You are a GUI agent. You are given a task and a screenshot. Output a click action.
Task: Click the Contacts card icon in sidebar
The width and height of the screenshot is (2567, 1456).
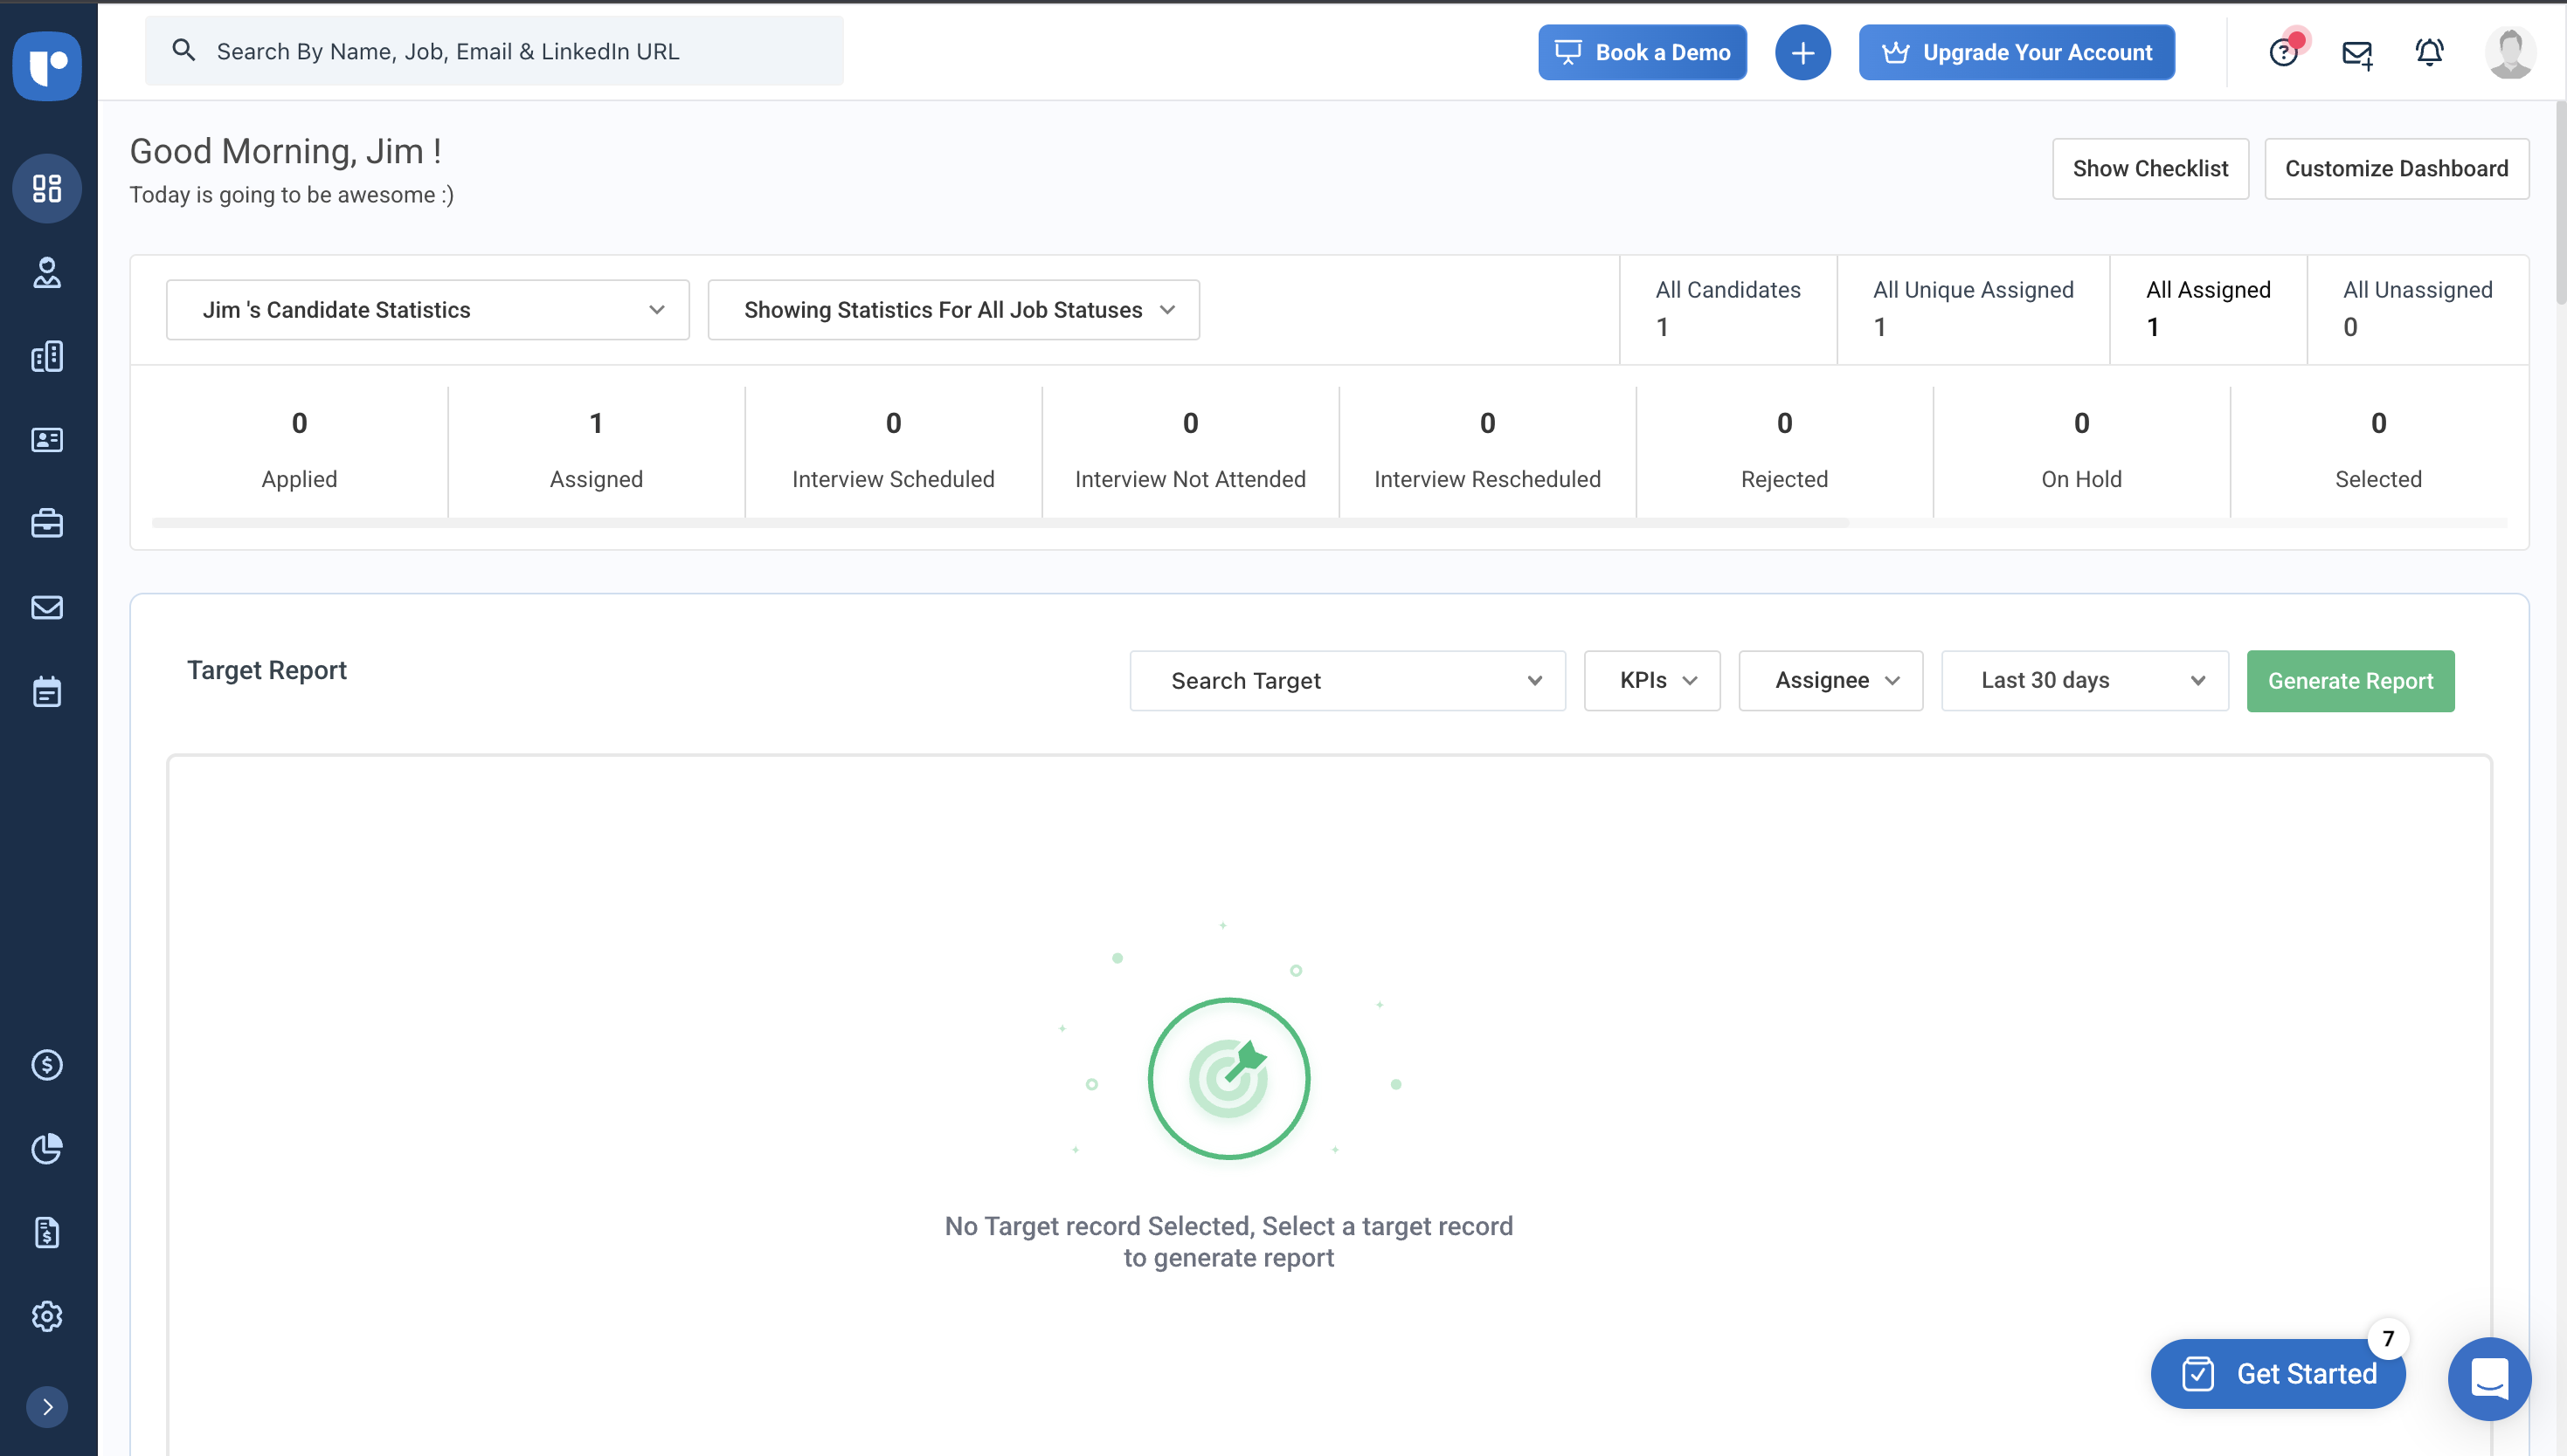47,440
